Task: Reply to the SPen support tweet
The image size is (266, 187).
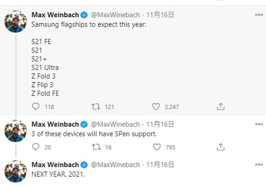Action: (x=36, y=147)
